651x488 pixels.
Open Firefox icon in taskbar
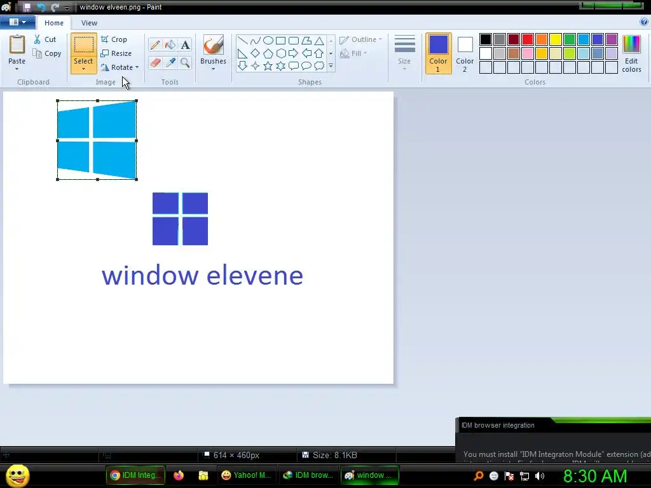point(179,475)
